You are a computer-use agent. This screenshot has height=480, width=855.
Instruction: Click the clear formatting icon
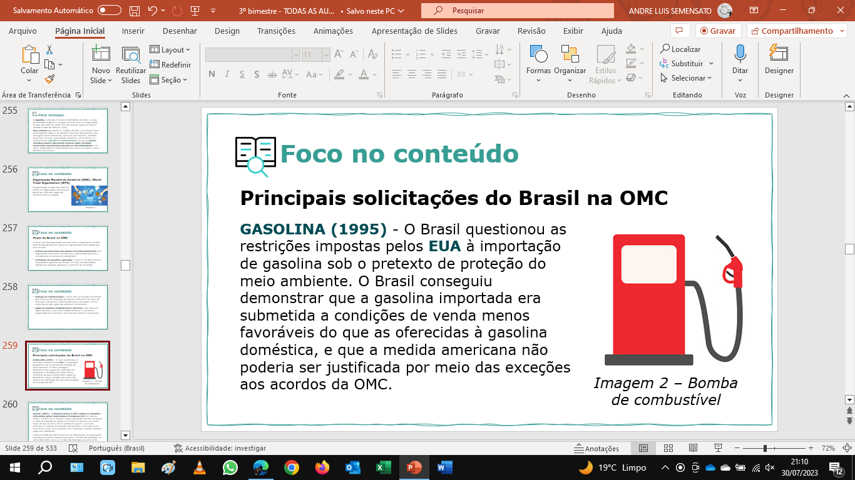pyautogui.click(x=373, y=55)
